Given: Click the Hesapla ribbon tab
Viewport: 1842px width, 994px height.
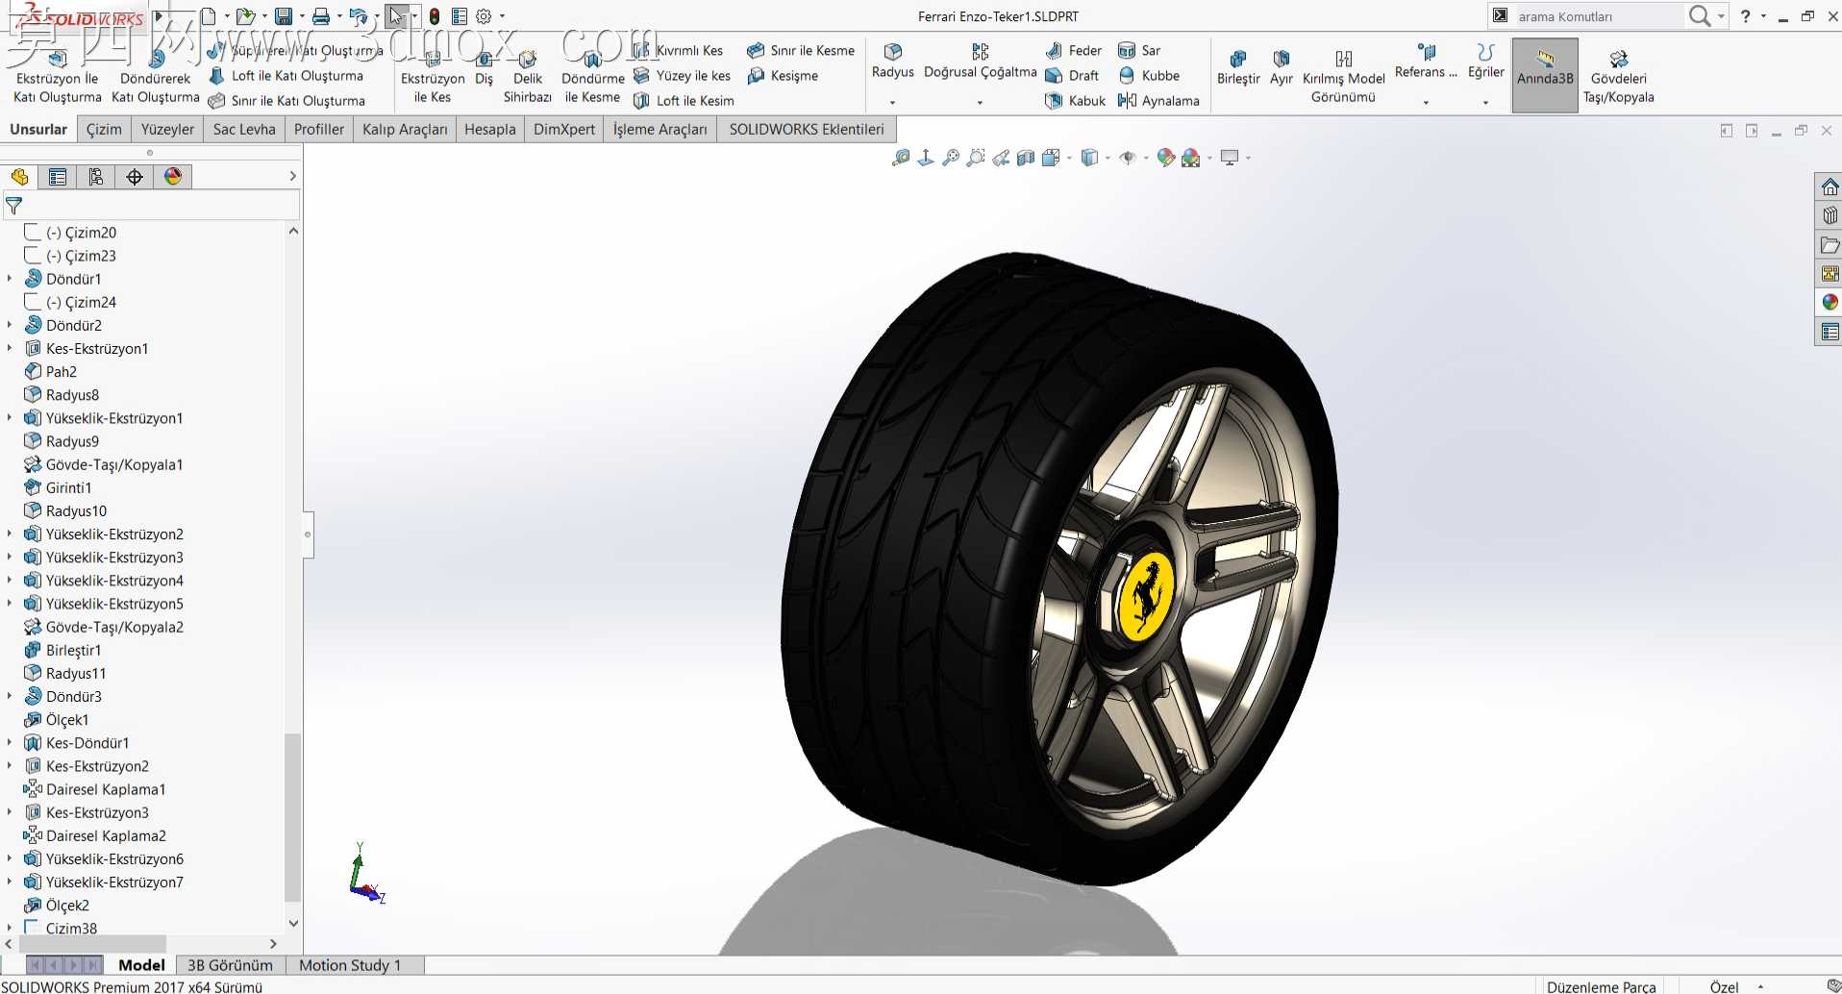Looking at the screenshot, I should point(490,129).
